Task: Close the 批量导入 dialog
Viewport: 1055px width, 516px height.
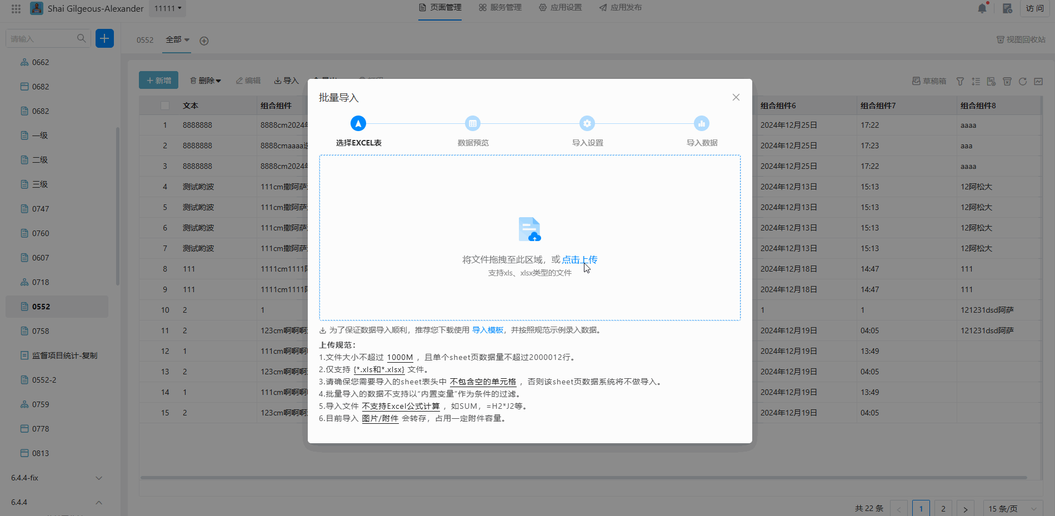Action: tap(736, 97)
